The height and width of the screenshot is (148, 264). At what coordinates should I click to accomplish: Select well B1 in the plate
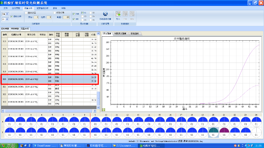[x=9, y=132]
